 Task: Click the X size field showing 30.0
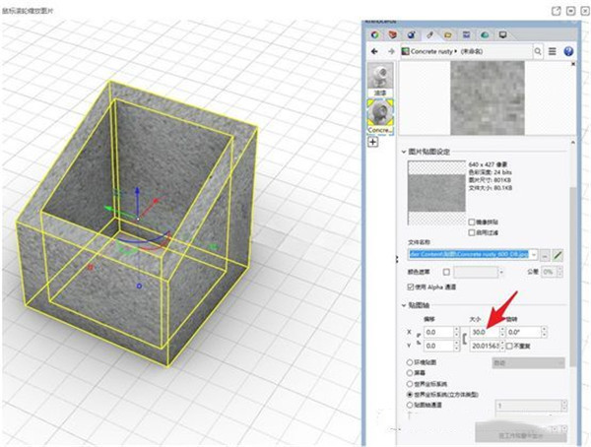tap(485, 332)
